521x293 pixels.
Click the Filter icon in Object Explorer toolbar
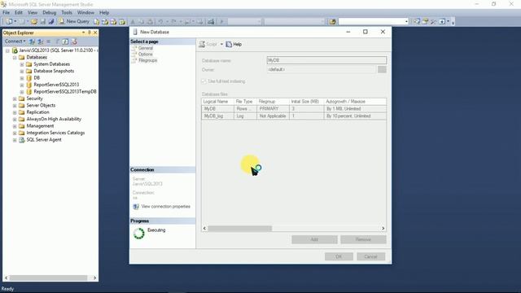(x=57, y=42)
